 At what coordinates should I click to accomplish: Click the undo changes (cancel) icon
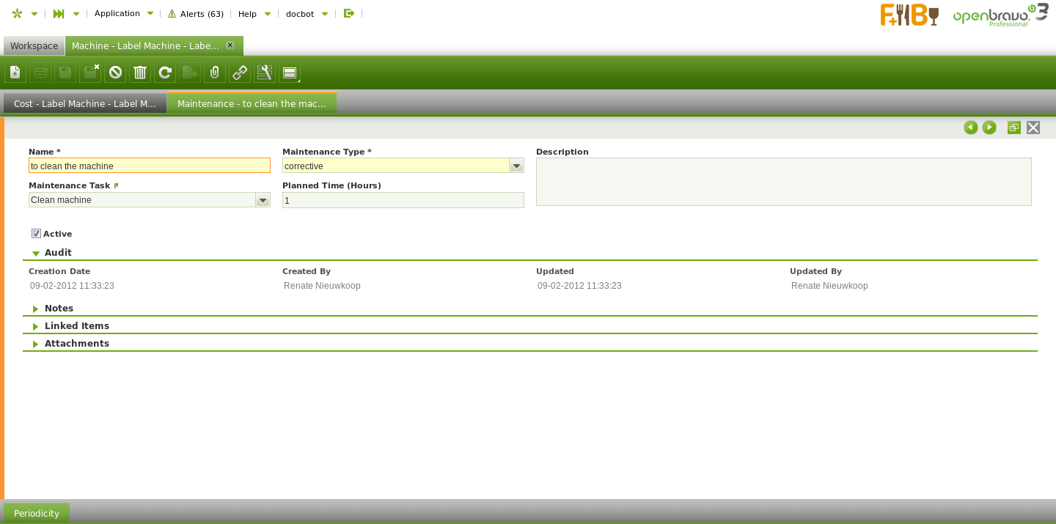pos(115,73)
